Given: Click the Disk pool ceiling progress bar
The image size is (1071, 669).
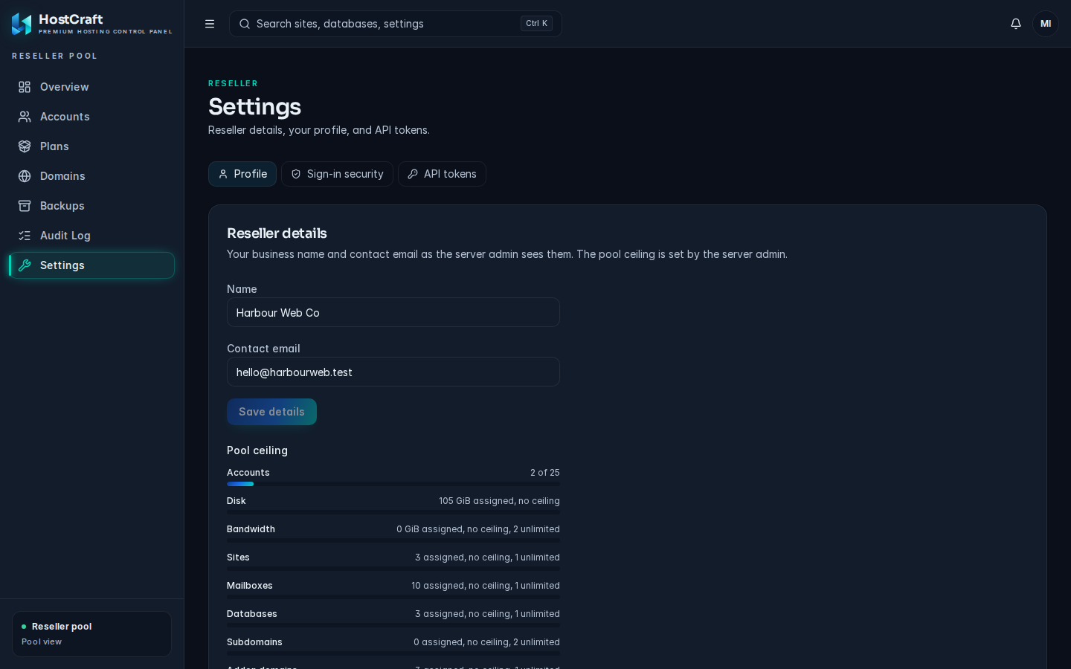Looking at the screenshot, I should [393, 512].
